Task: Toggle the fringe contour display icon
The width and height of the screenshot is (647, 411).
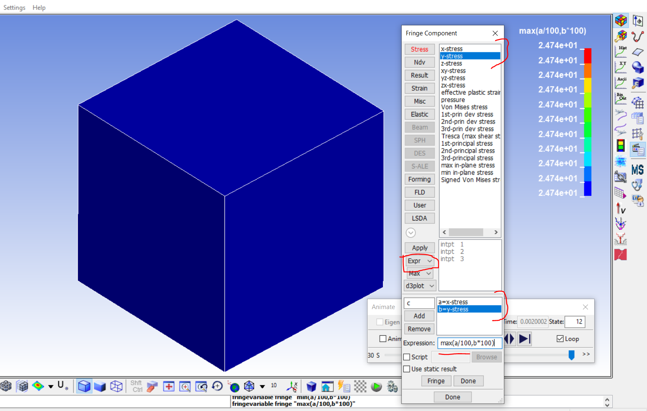Action: 38,386
